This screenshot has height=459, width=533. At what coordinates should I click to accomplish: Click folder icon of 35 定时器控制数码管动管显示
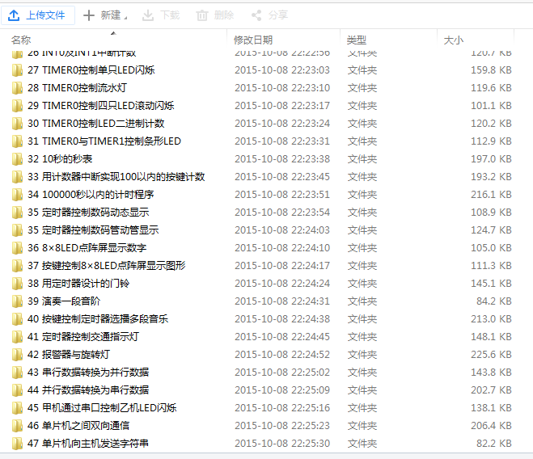pyautogui.click(x=17, y=230)
